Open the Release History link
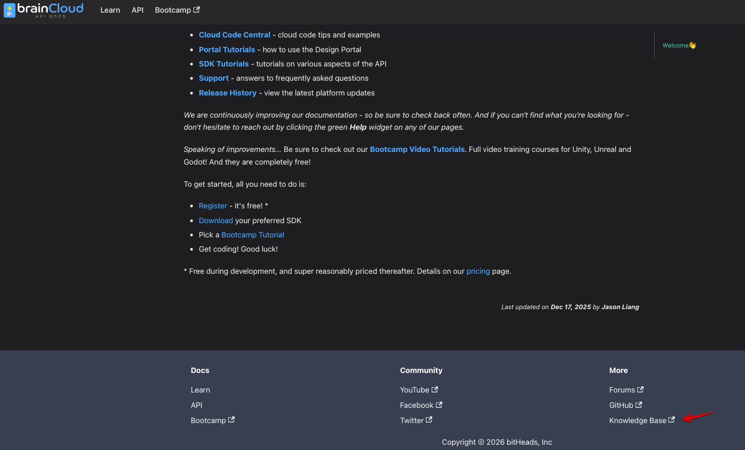Viewport: 745px width, 450px height. [x=227, y=92]
